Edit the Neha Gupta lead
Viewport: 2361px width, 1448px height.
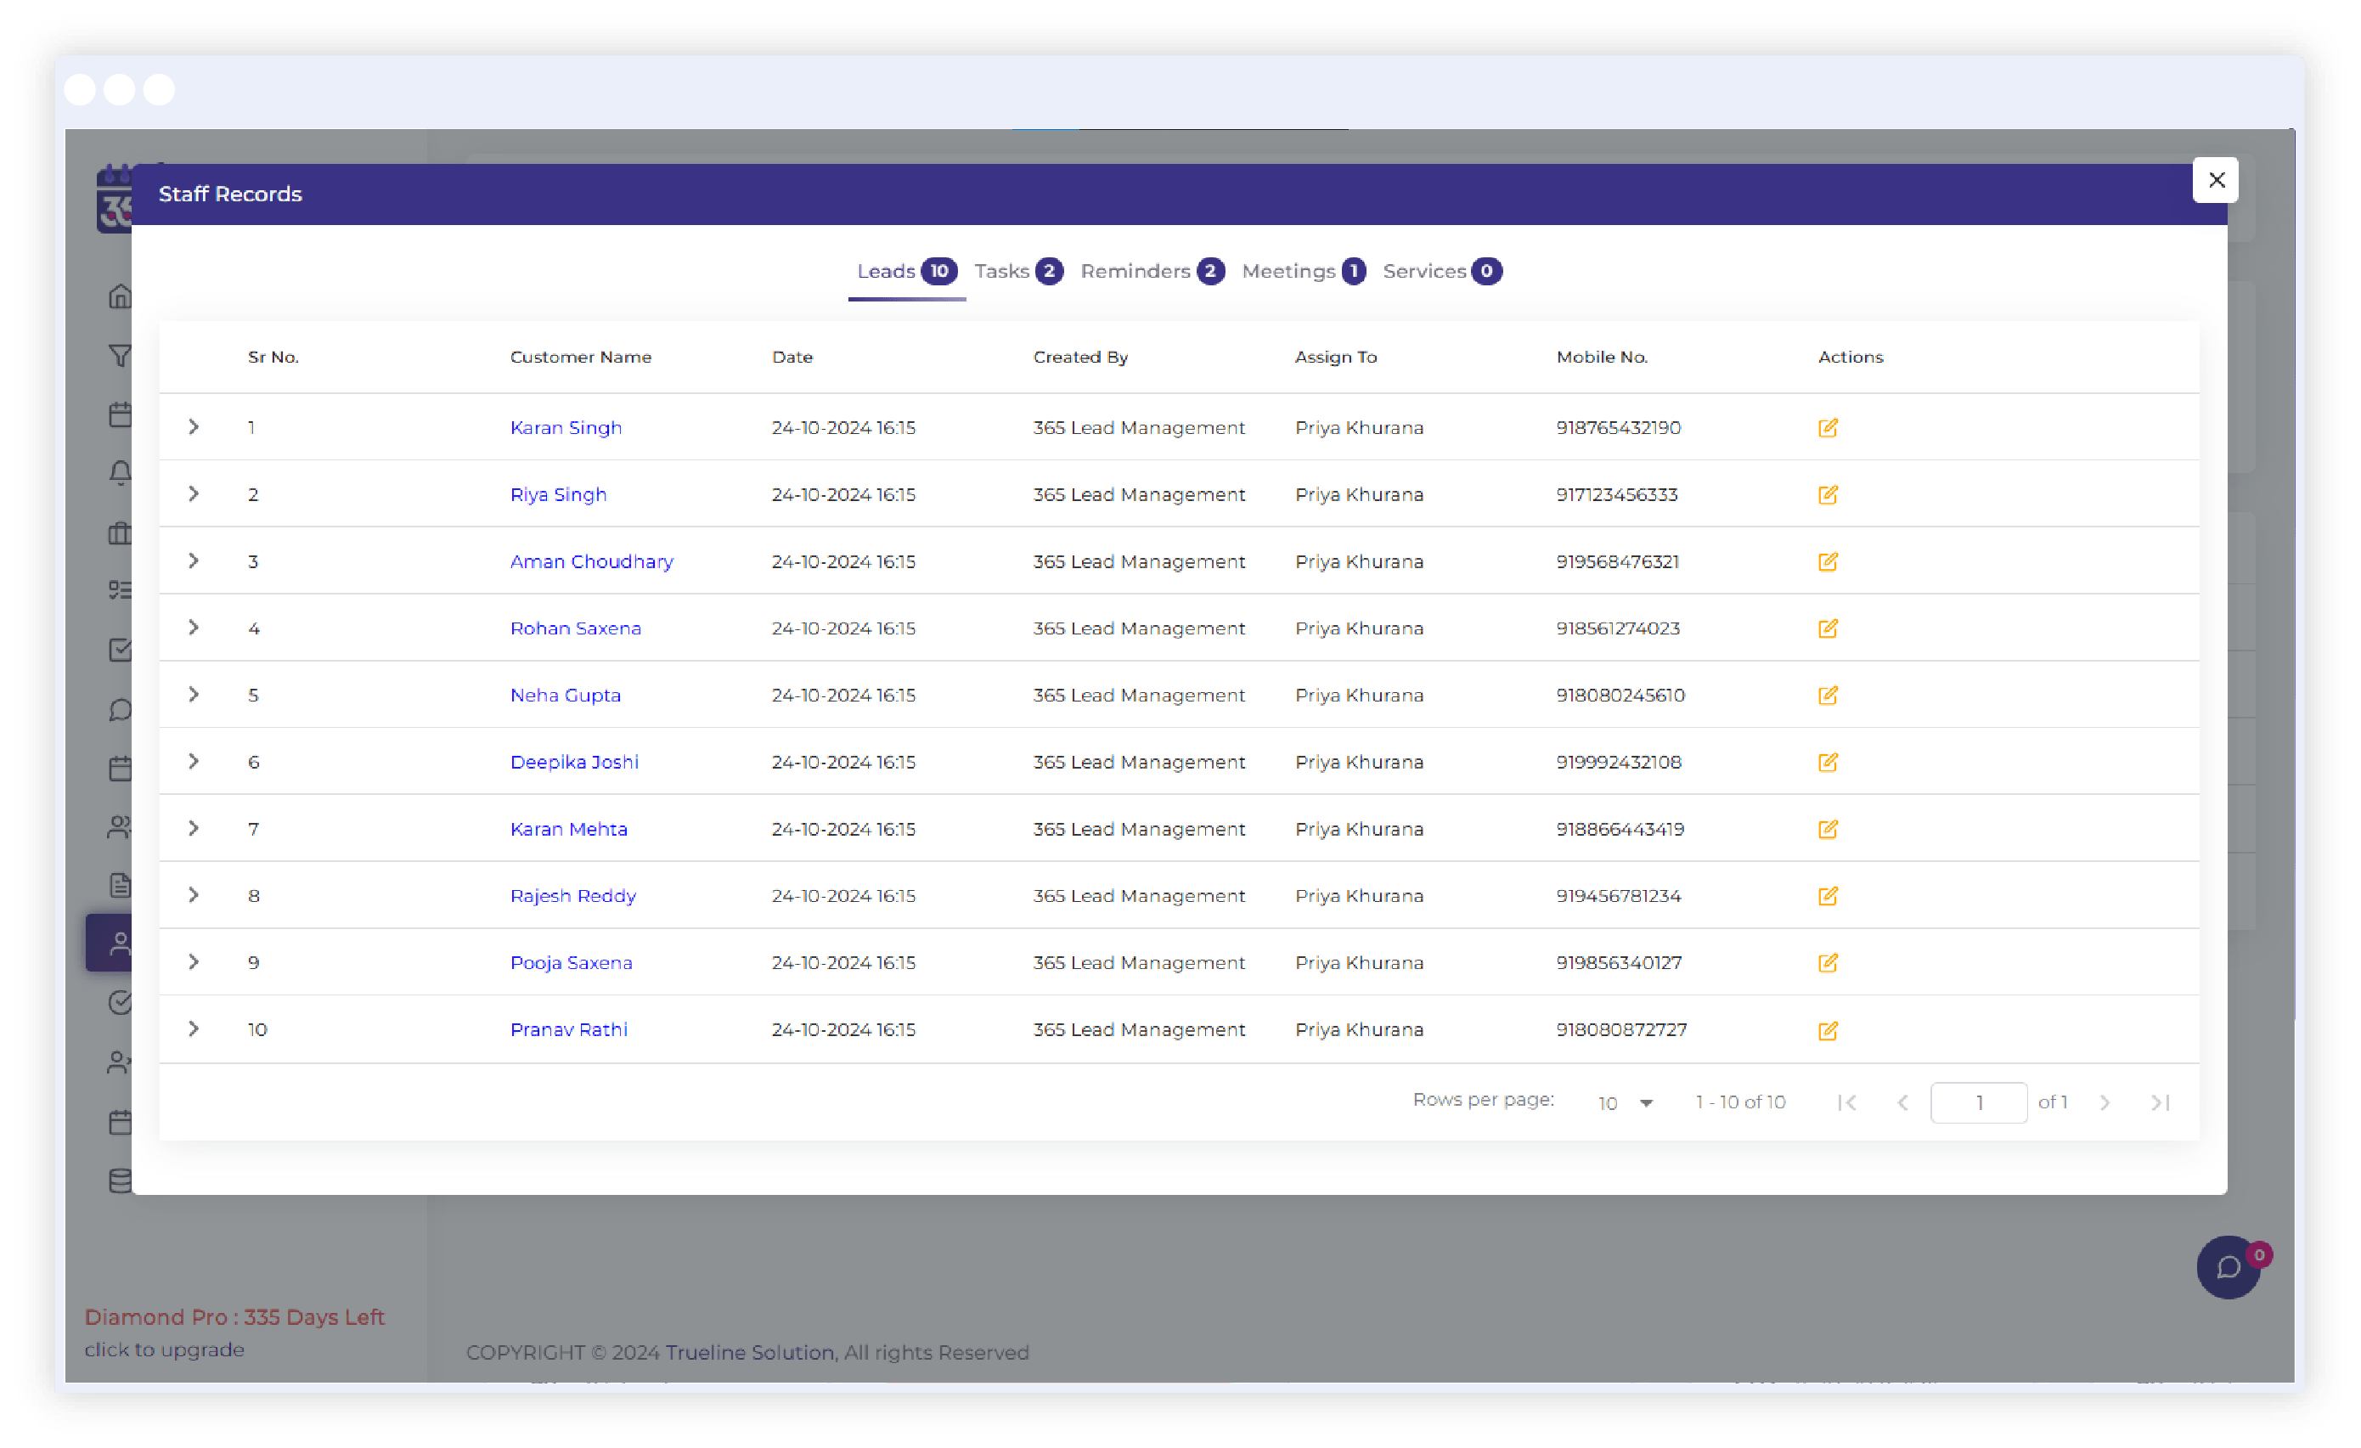click(x=1828, y=695)
